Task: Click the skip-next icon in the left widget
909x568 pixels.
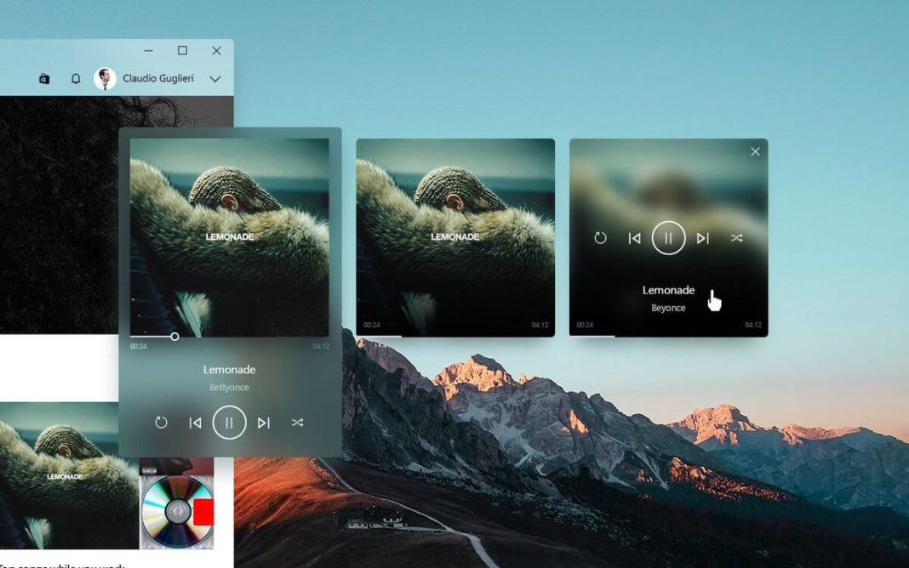Action: point(263,422)
